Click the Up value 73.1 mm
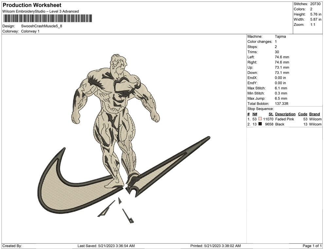This screenshot has height=249, width=324. (x=282, y=67)
